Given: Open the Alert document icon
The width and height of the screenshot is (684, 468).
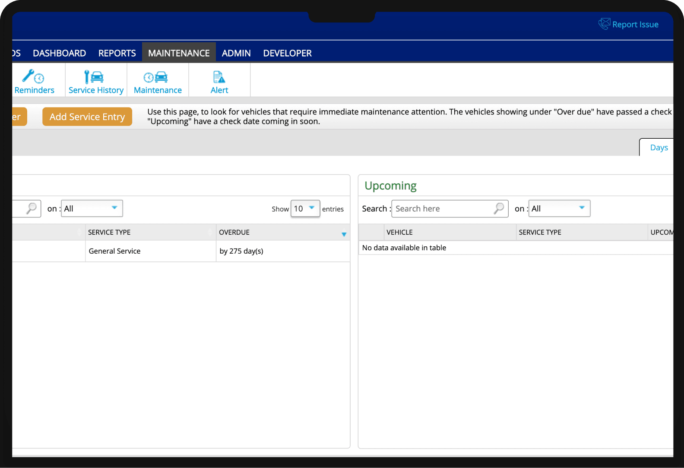Looking at the screenshot, I should (219, 77).
